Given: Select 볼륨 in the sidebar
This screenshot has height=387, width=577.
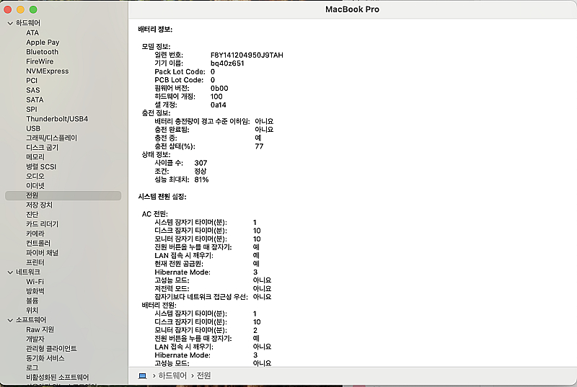Looking at the screenshot, I should pos(32,301).
